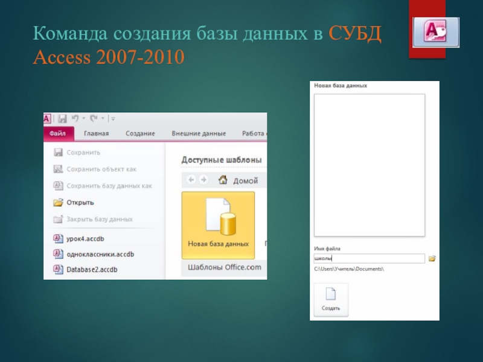Viewport: 483px width, 362px height.
Task: Open the Redo history dropdown arrow
Action: [103, 118]
